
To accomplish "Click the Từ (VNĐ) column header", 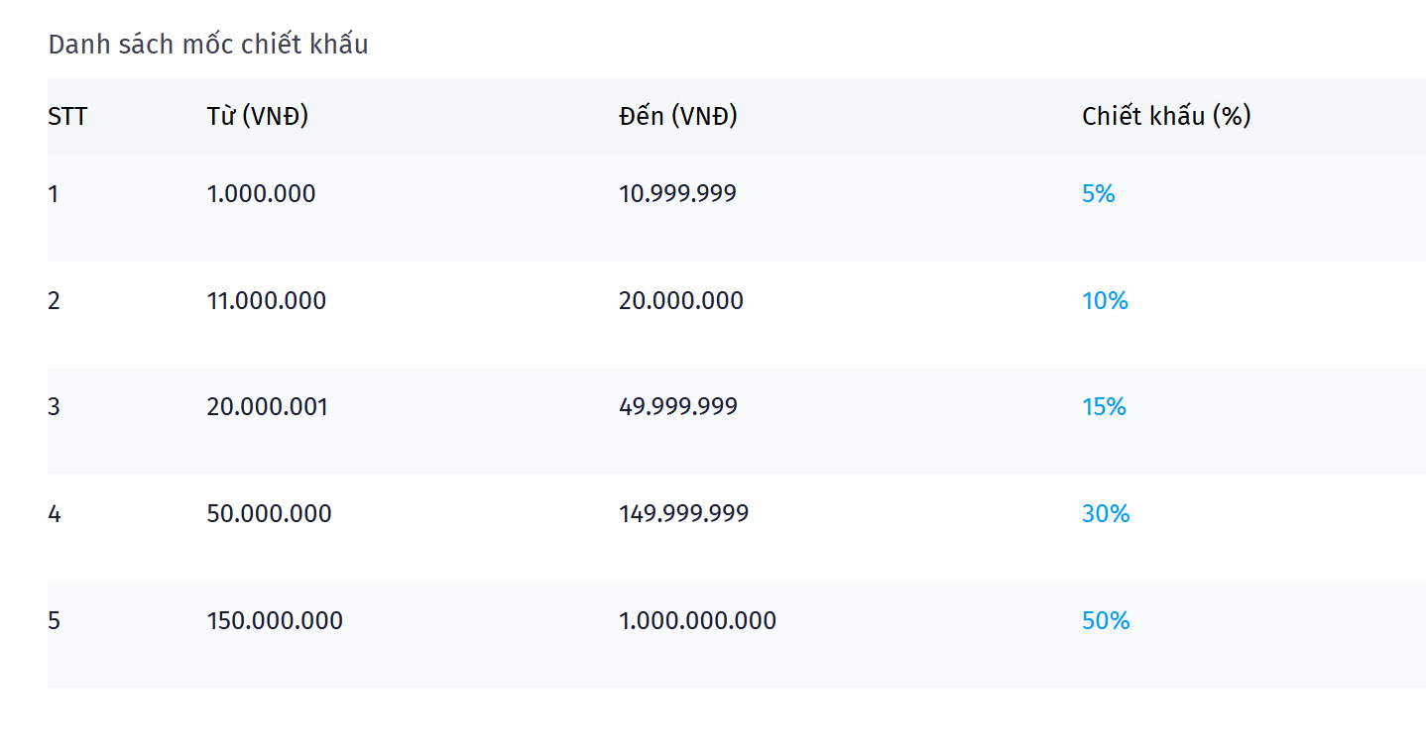I will (x=258, y=117).
